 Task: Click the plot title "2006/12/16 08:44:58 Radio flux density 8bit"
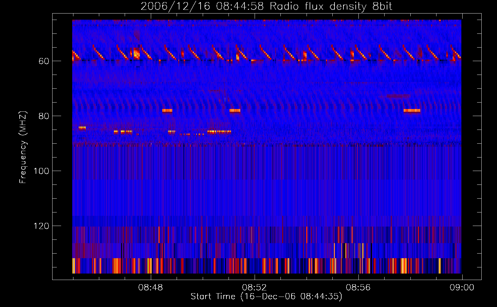(x=266, y=6)
